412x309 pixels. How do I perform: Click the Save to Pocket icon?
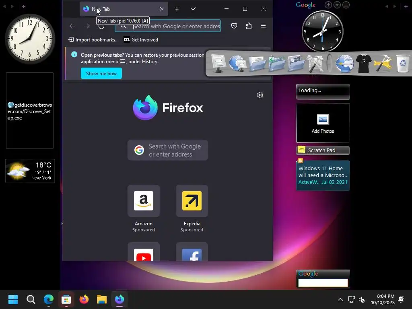[x=234, y=26]
